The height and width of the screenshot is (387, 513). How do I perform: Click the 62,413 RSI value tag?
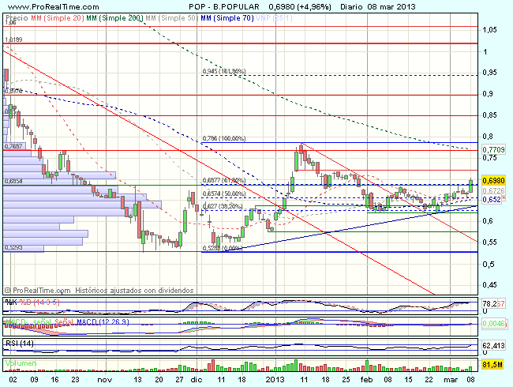coord(493,345)
